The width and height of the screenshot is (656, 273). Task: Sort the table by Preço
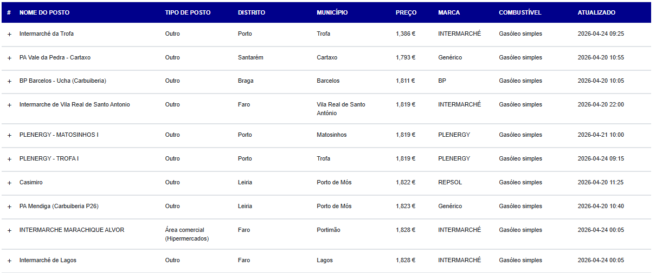pos(406,12)
